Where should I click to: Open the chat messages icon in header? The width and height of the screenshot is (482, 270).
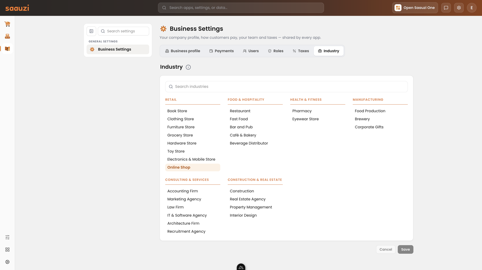coord(446,8)
